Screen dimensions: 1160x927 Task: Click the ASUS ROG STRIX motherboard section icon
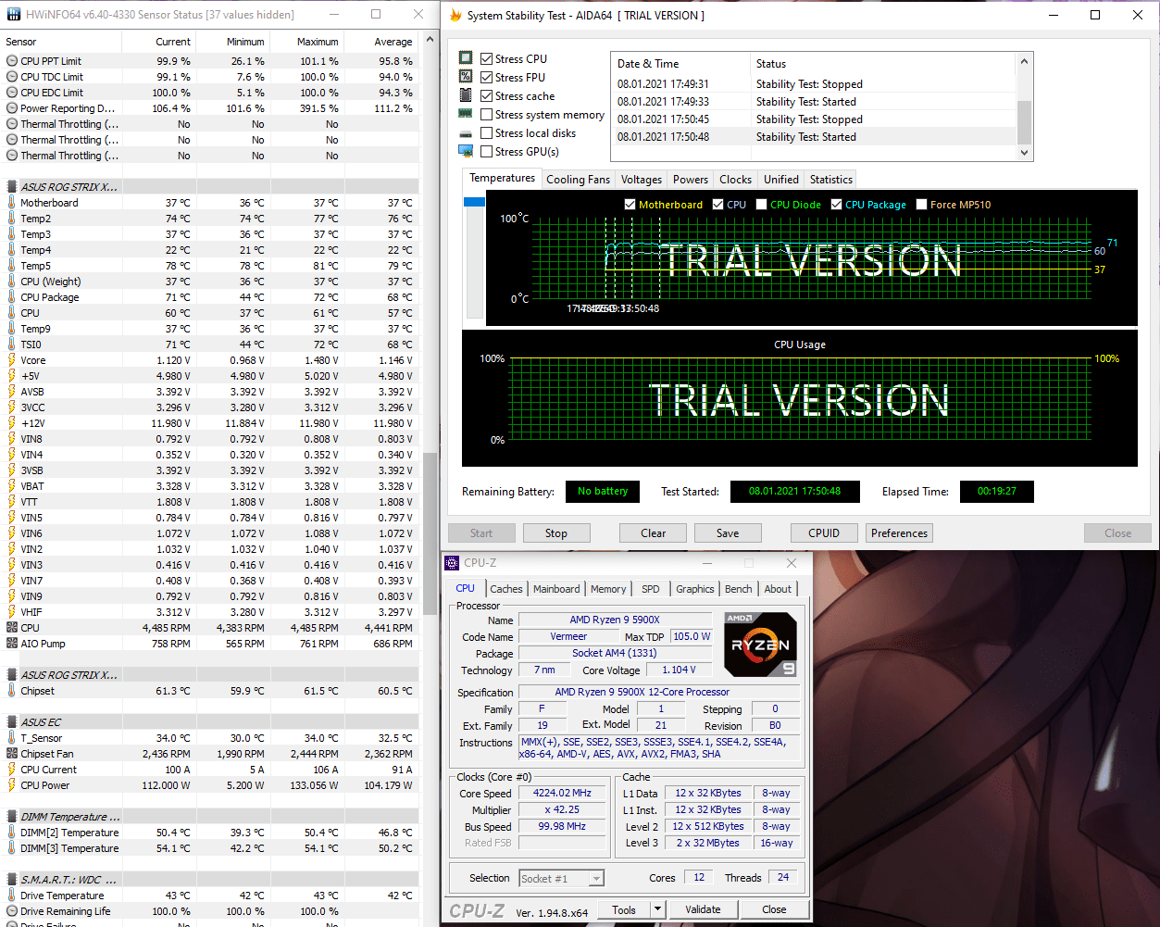point(12,187)
